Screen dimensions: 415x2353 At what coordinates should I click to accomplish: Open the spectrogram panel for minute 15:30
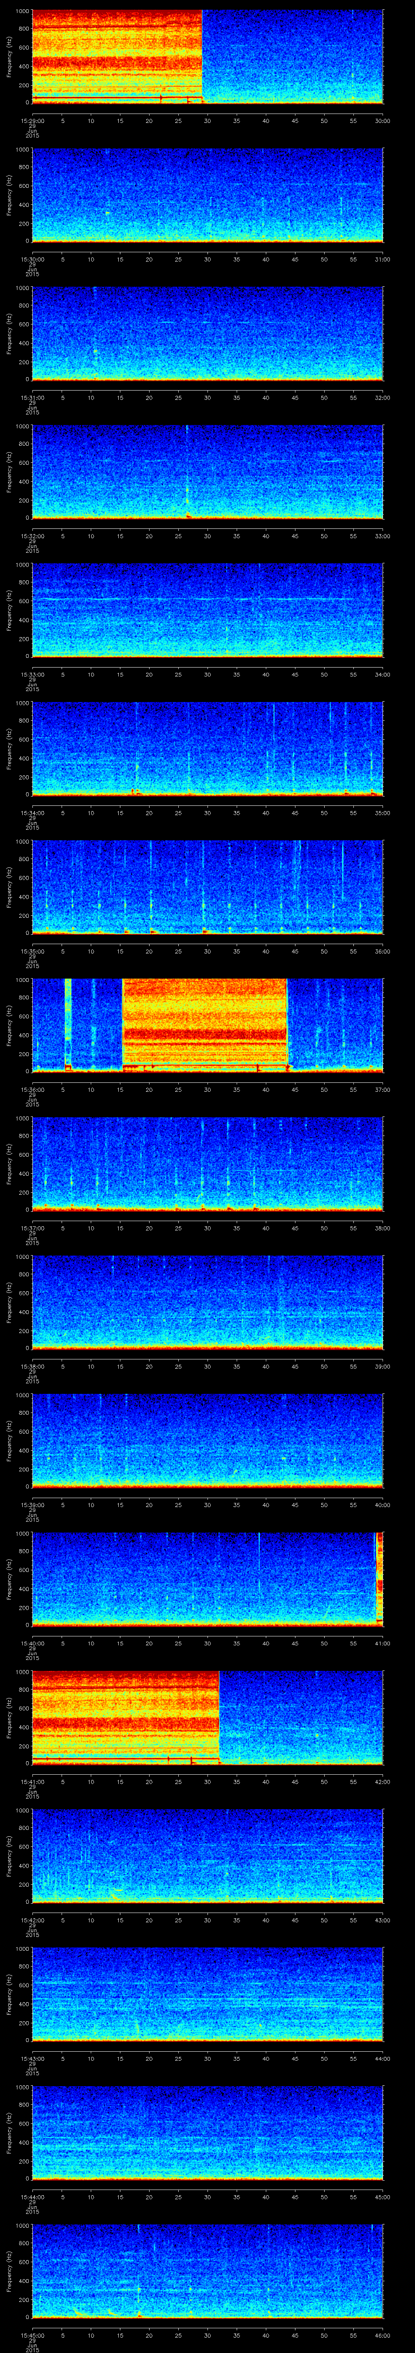[x=207, y=195]
